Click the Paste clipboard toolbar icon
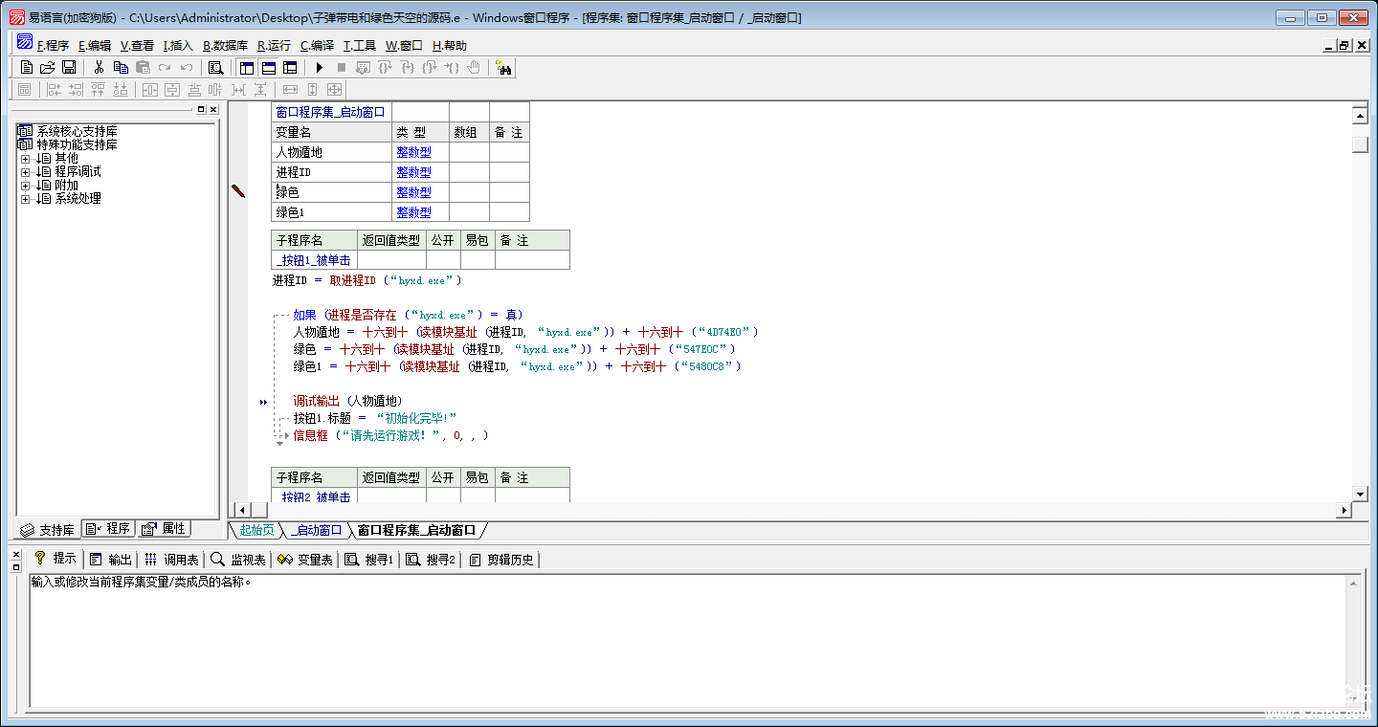Screen dimensions: 1378x727 tap(143, 67)
